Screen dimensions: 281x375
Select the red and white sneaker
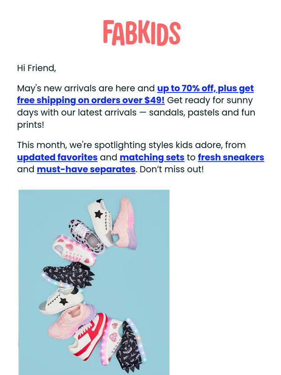(x=89, y=336)
